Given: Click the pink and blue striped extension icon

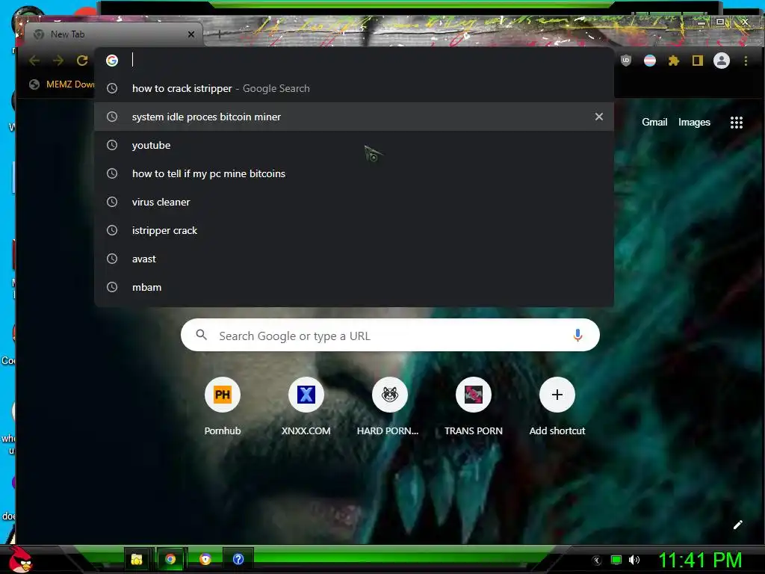Looking at the screenshot, I should click(650, 61).
